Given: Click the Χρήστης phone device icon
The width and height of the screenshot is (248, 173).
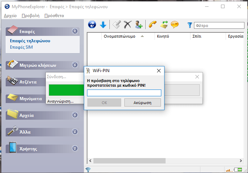Looking at the screenshot, I should point(13,147).
